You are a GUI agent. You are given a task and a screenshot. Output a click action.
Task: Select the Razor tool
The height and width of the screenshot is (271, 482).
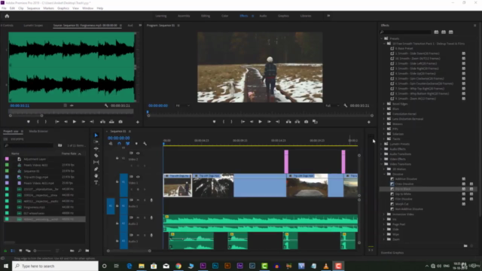[x=96, y=156]
